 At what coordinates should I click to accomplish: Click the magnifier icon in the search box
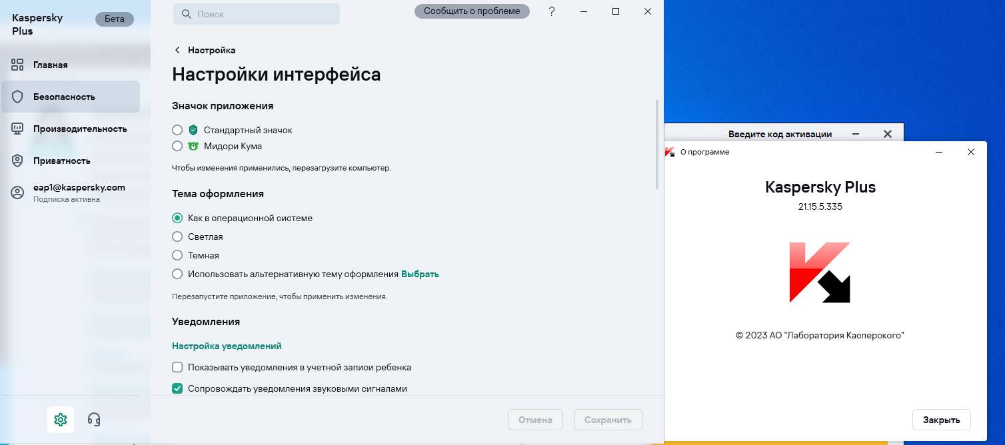(185, 14)
